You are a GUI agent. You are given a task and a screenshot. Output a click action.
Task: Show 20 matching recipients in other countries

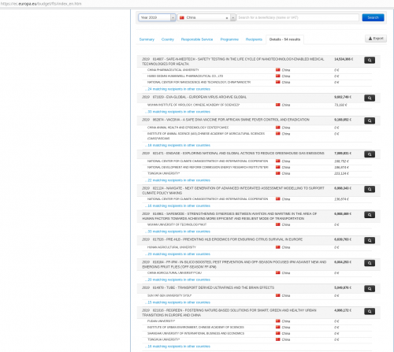177,280
